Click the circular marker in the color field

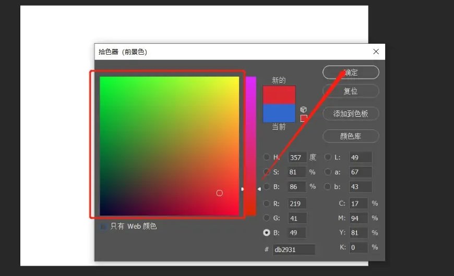220,193
